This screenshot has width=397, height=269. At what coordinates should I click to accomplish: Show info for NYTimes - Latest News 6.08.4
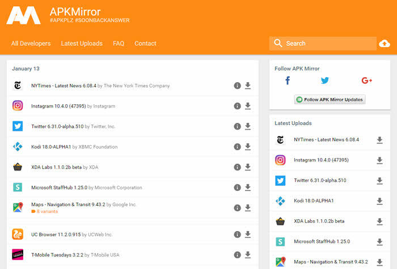[x=237, y=86]
